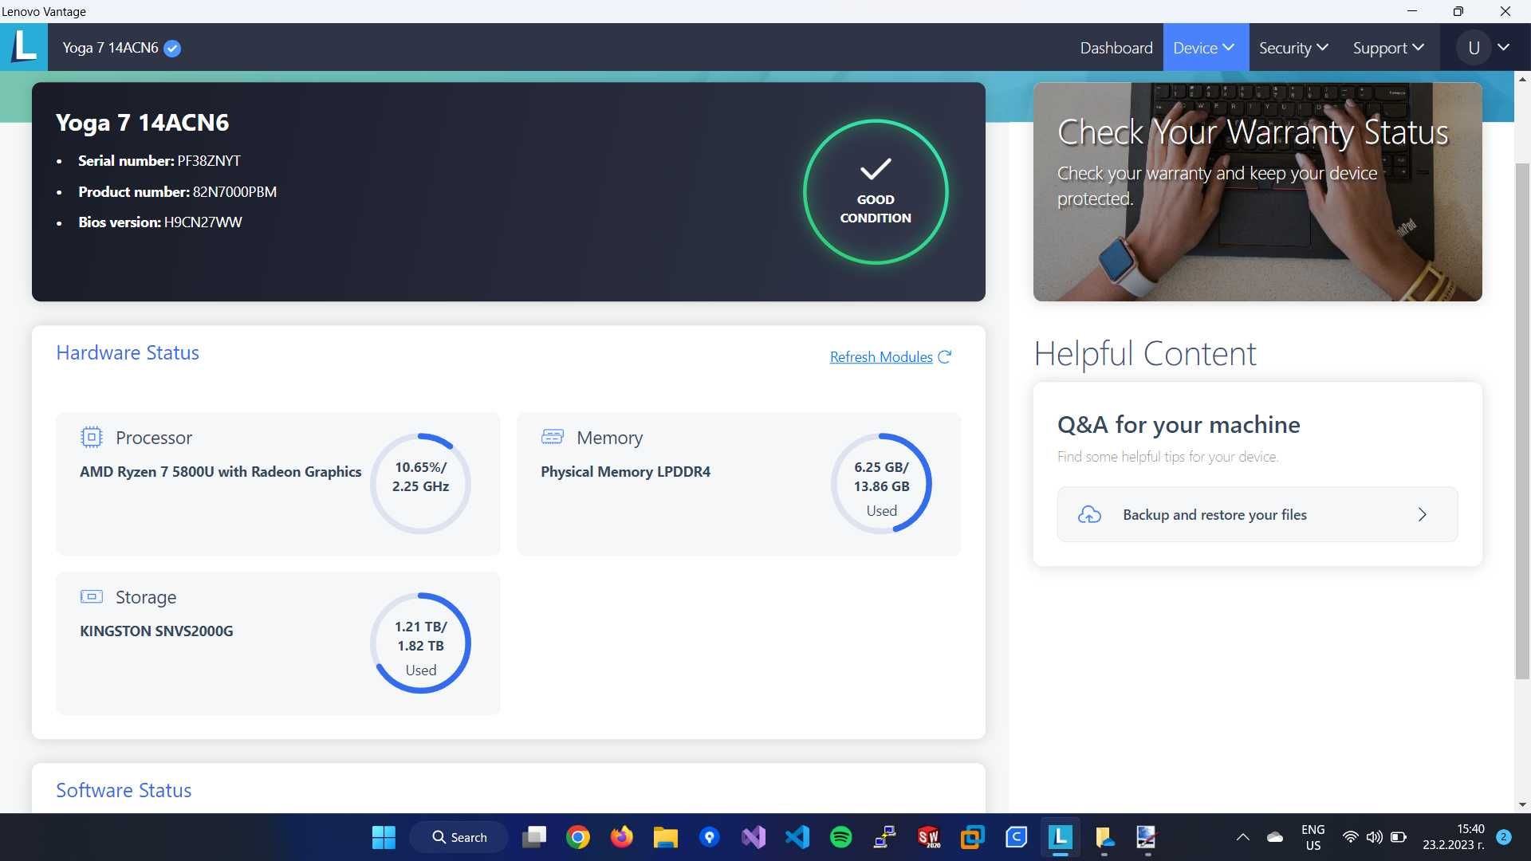Viewport: 1531px width, 861px height.
Task: Open the notification badge showing 2
Action: (1504, 837)
